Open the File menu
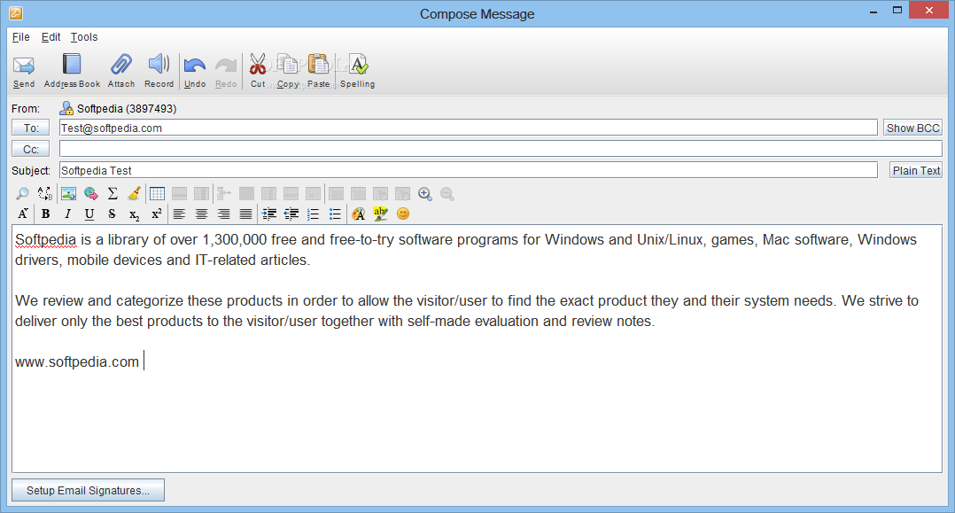The height and width of the screenshot is (513, 955). (x=20, y=37)
